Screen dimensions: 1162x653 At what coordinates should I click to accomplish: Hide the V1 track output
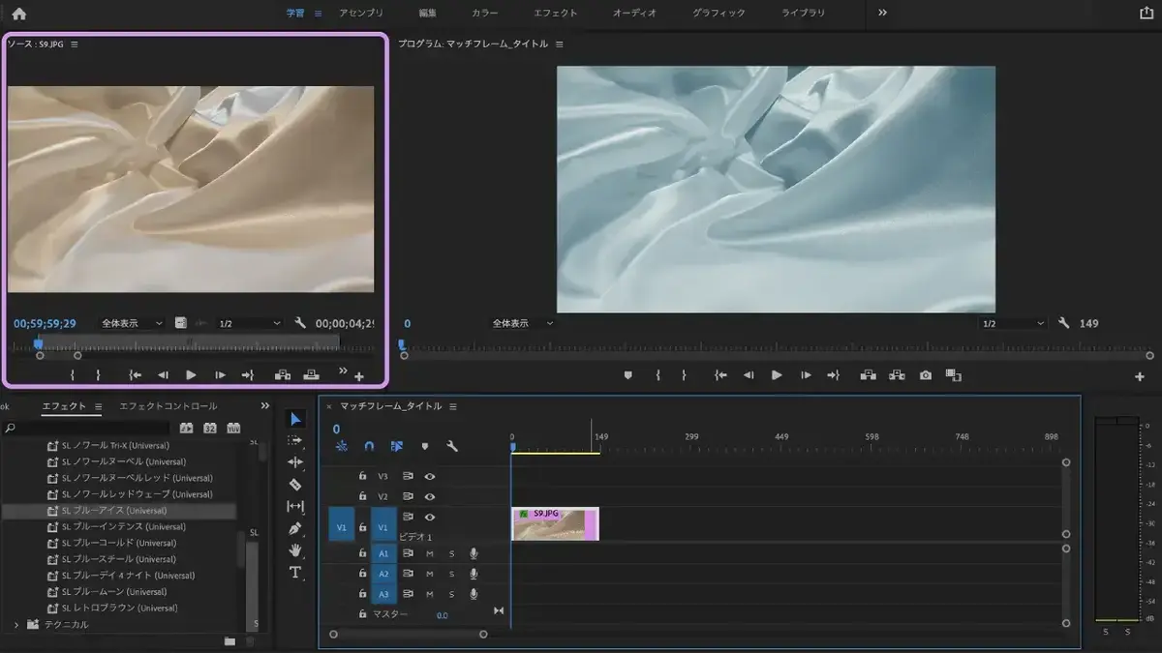click(430, 517)
